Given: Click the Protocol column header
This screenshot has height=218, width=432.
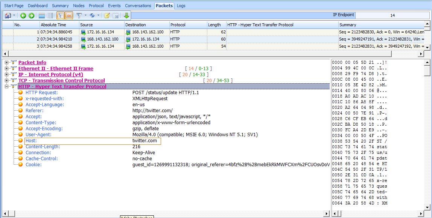Looking at the screenshot, I should 188,25.
